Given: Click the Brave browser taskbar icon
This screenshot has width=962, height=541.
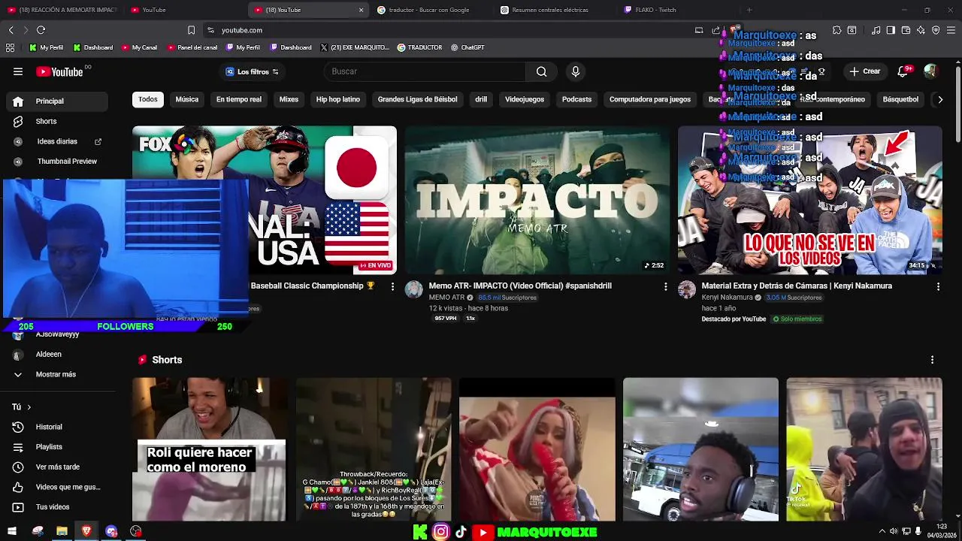Looking at the screenshot, I should [x=86, y=531].
